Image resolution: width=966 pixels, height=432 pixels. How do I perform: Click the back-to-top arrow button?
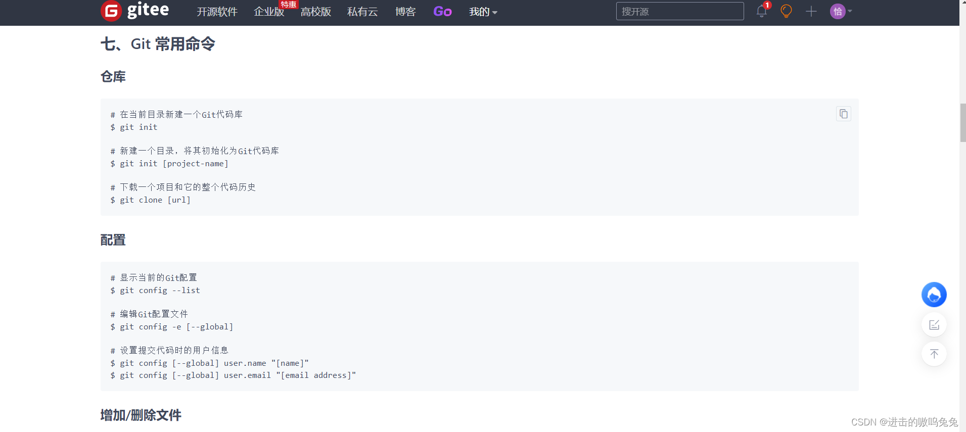934,354
